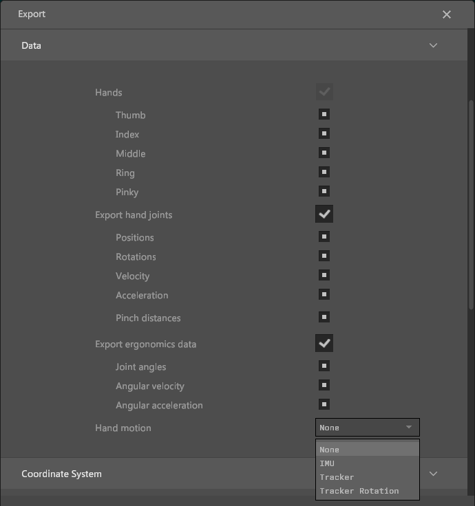Toggle the Joint angles checkbox
The height and width of the screenshot is (506, 475).
pos(324,366)
